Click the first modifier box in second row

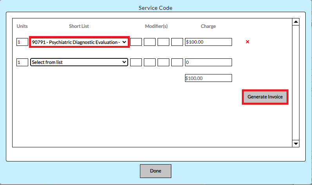click(136, 62)
